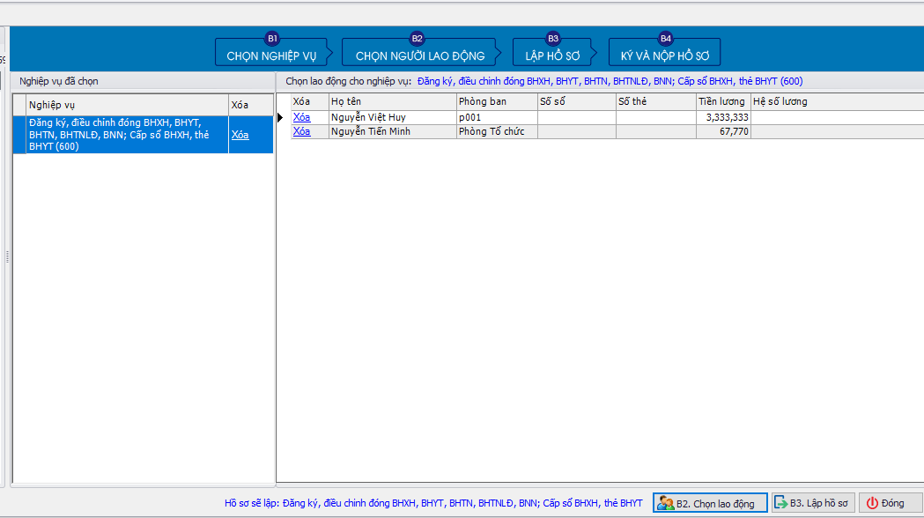Click the row selector arrow beside Nguyễn Việt Huy
This screenshot has width=924, height=518.
[x=280, y=117]
